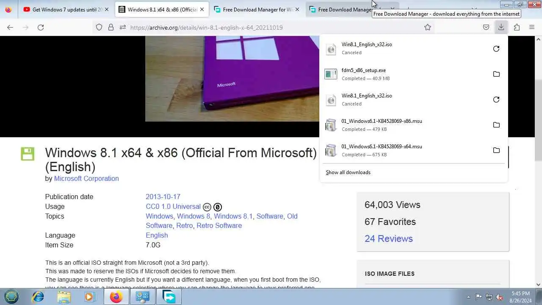Open site permissions icon in address bar
Image resolution: width=542 pixels, height=305 pixels.
pos(123,27)
